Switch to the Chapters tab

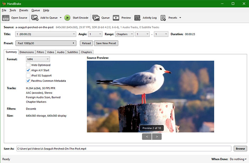point(86,52)
